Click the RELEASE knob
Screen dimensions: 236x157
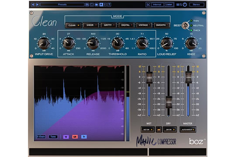[93, 43]
